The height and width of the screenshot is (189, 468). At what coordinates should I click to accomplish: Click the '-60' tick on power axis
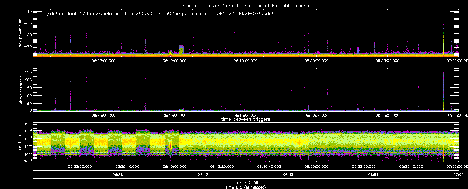coord(27,35)
